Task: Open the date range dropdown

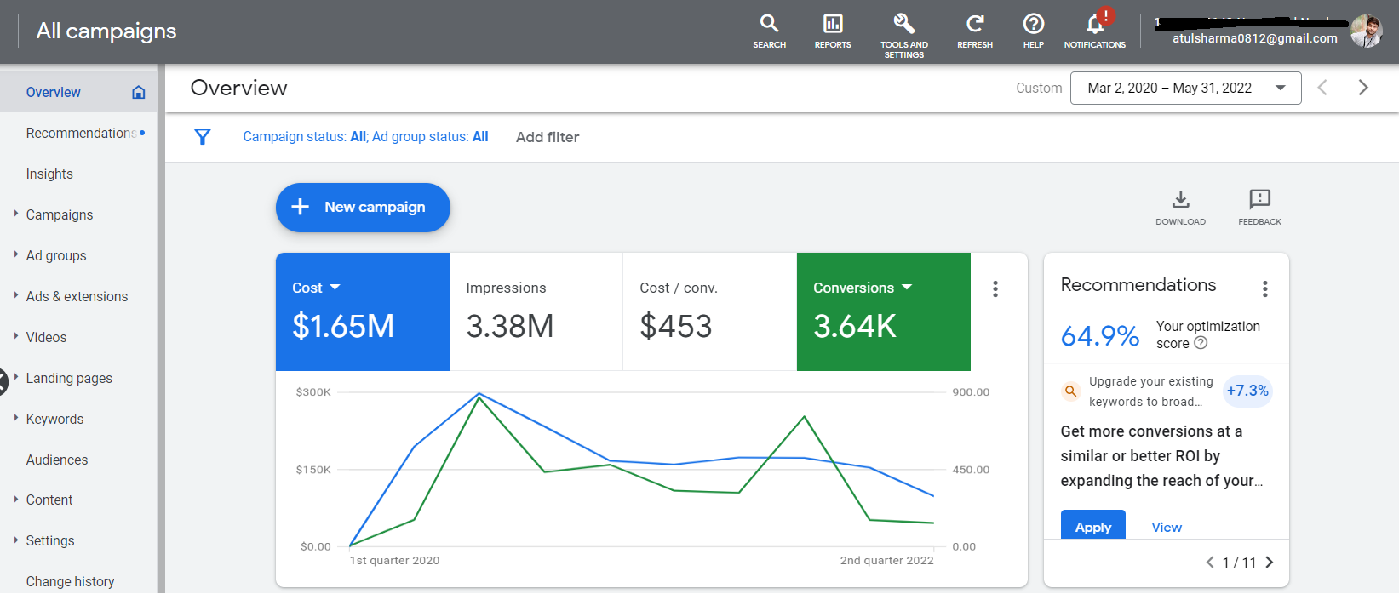Action: (1186, 89)
